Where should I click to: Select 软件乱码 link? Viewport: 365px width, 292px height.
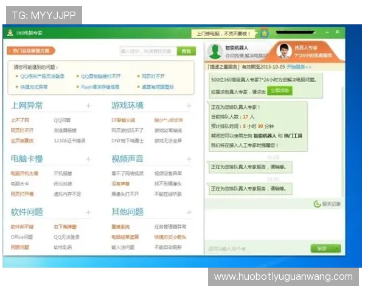coord(63,248)
